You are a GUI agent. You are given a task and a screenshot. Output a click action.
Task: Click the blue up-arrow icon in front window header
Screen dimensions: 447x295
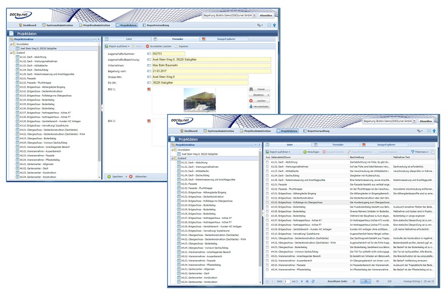point(434,131)
